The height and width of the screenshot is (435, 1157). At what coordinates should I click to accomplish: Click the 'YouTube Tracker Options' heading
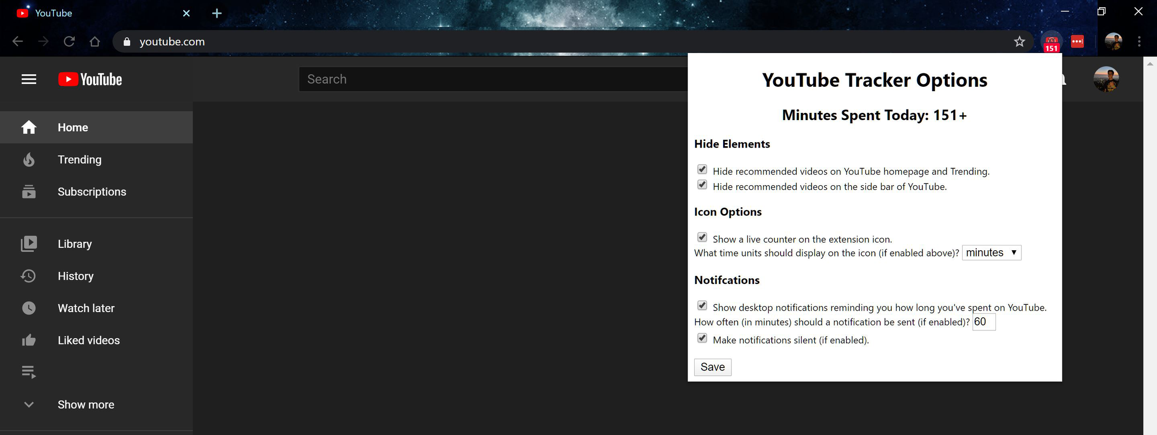coord(874,80)
